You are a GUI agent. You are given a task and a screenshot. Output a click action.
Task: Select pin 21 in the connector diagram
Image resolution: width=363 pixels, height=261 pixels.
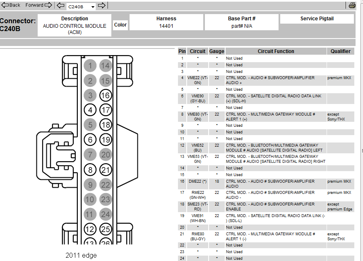point(106,170)
